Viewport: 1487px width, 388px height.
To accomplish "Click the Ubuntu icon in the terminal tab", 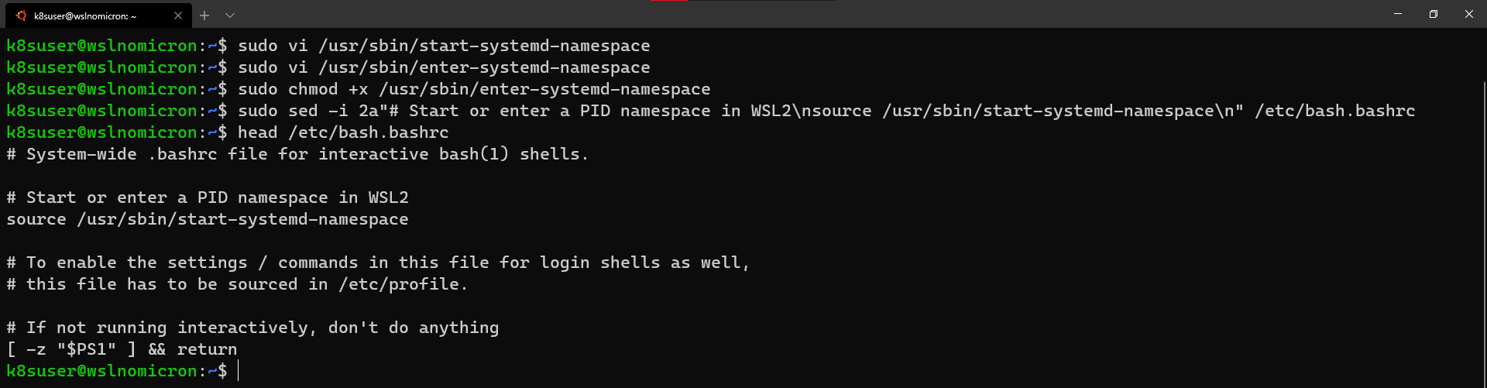I will (21, 15).
